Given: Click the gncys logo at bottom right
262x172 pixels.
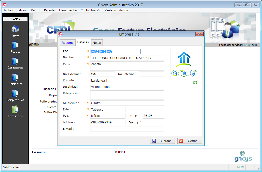Looking at the screenshot, I should [x=243, y=156].
